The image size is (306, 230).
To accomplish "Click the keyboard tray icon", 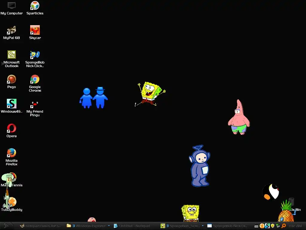I will click(256, 226).
